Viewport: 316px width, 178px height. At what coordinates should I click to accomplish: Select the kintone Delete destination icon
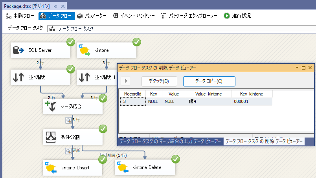[123, 167]
